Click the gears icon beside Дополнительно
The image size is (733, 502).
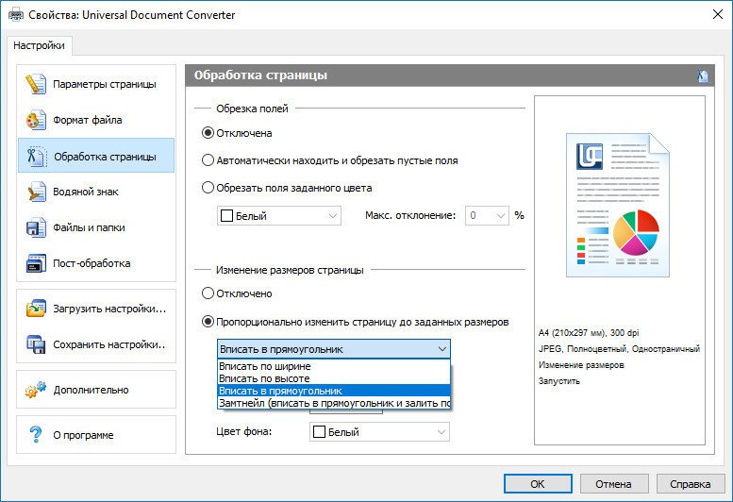(x=36, y=390)
